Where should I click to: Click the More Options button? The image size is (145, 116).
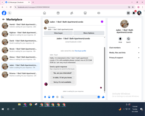[89, 33]
